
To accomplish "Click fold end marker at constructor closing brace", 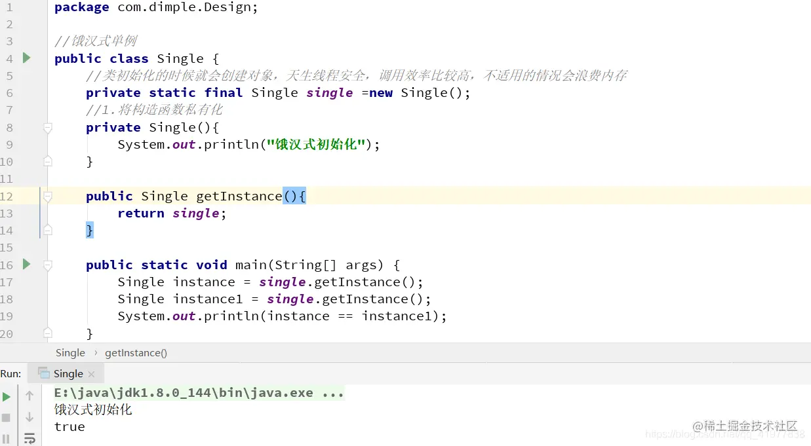I will click(x=48, y=161).
